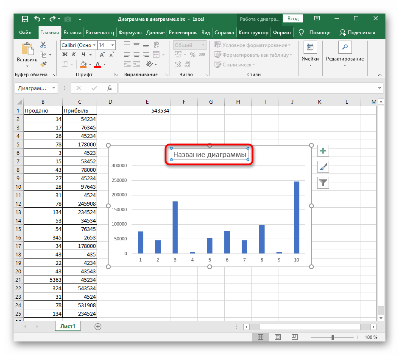The image size is (399, 355).
Task: Expand the Name Box dropdown arrow
Action: coord(53,88)
